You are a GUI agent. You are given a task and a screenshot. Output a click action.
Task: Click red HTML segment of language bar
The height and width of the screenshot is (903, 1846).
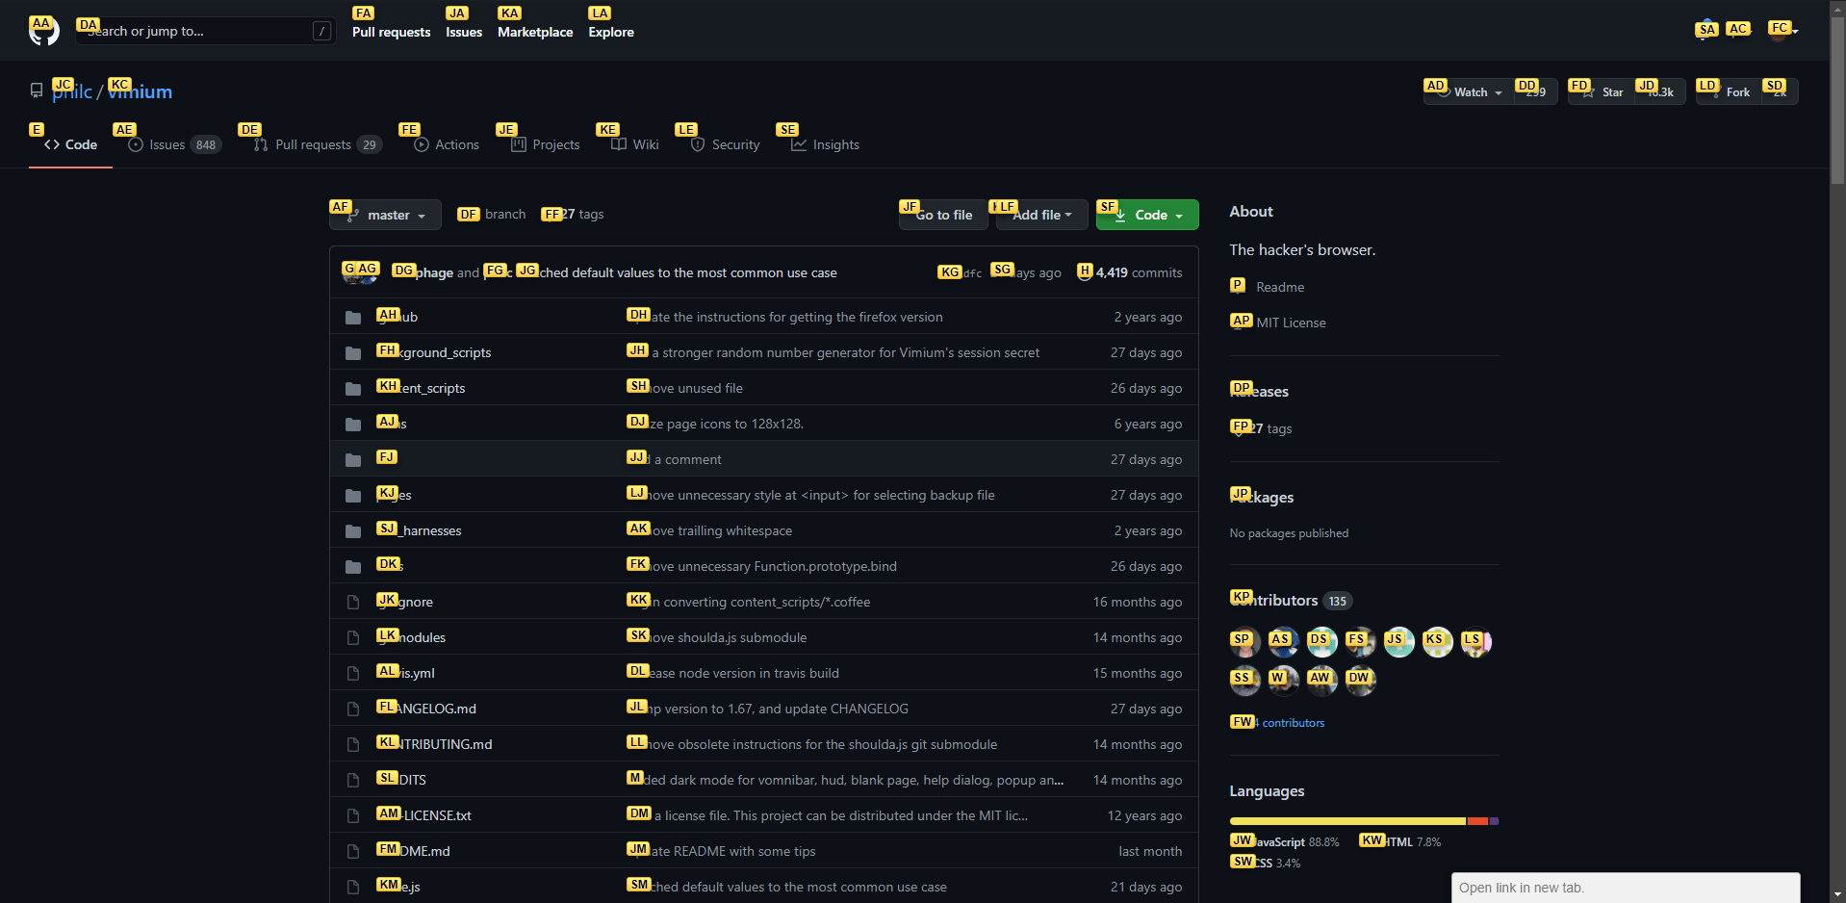pyautogui.click(x=1477, y=821)
